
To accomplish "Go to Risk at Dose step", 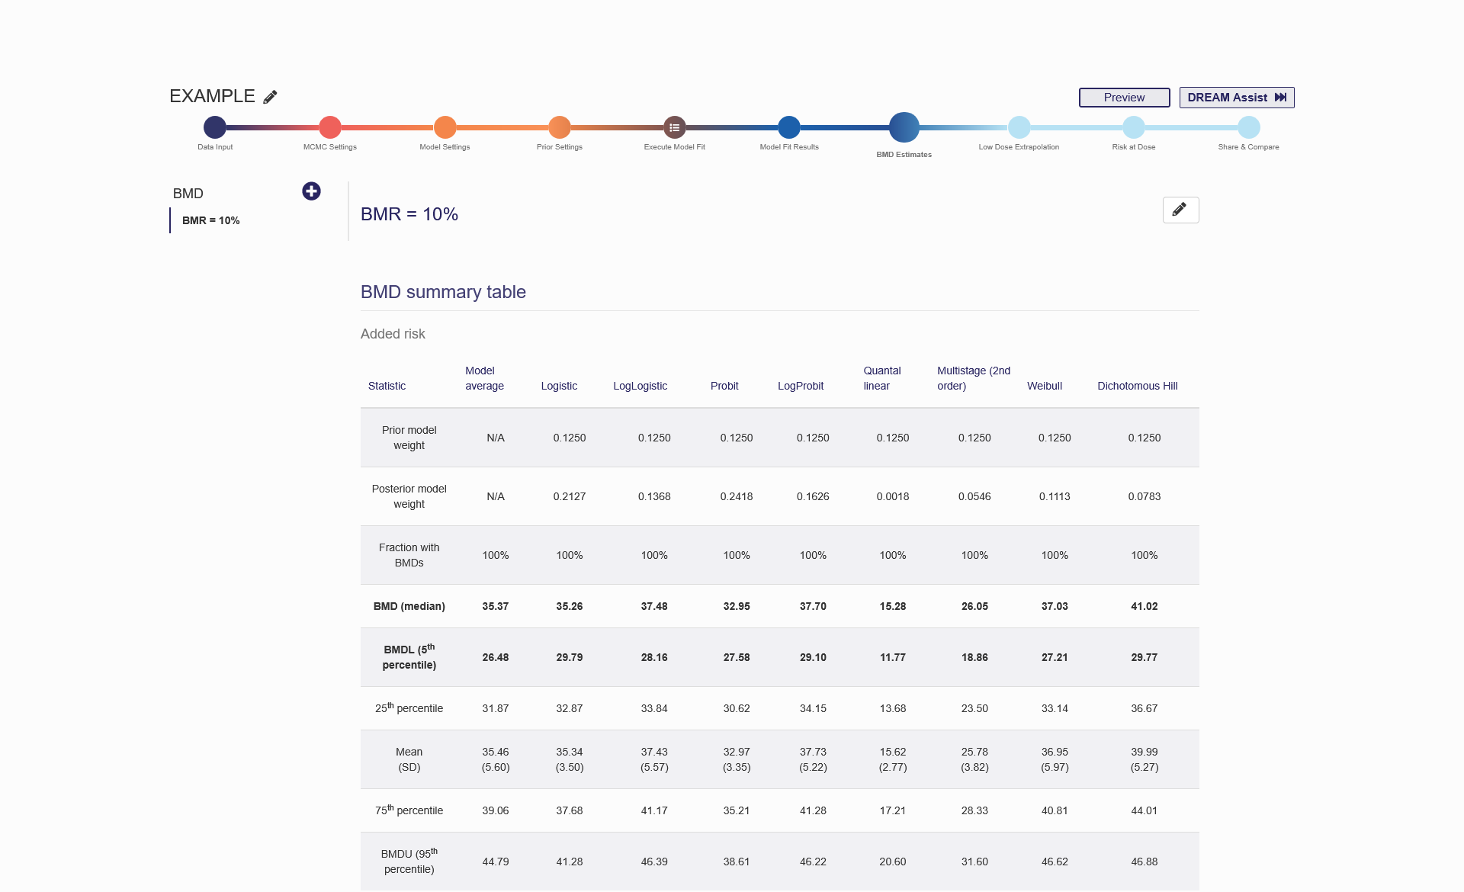I will (1133, 127).
